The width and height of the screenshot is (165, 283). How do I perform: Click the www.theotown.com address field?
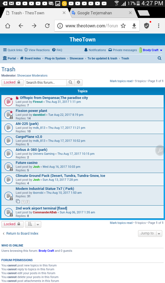point(92,26)
